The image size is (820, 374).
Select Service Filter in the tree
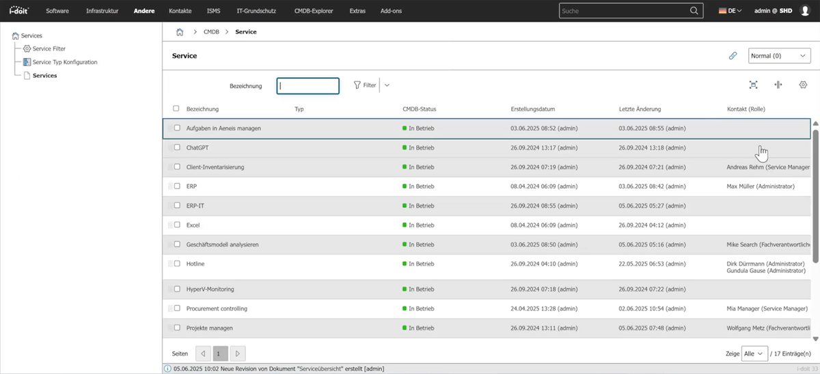click(x=49, y=49)
